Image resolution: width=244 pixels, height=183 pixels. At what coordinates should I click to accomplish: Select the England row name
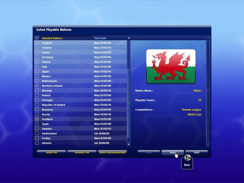pos(47,43)
